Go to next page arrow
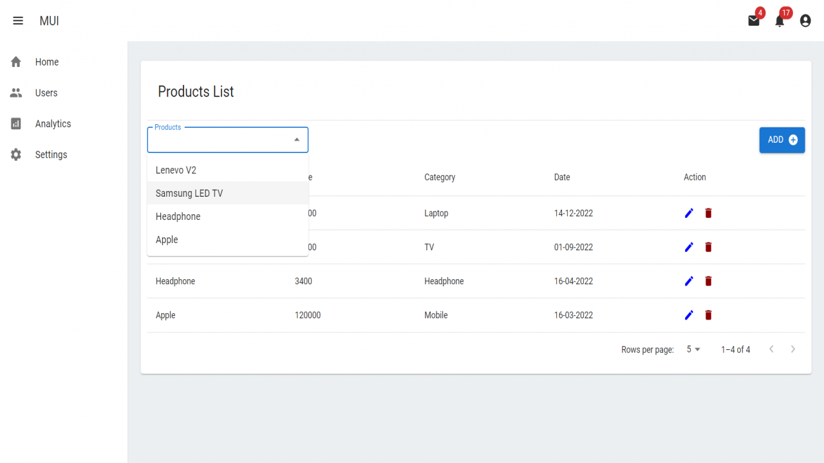Image resolution: width=824 pixels, height=463 pixels. [793, 349]
